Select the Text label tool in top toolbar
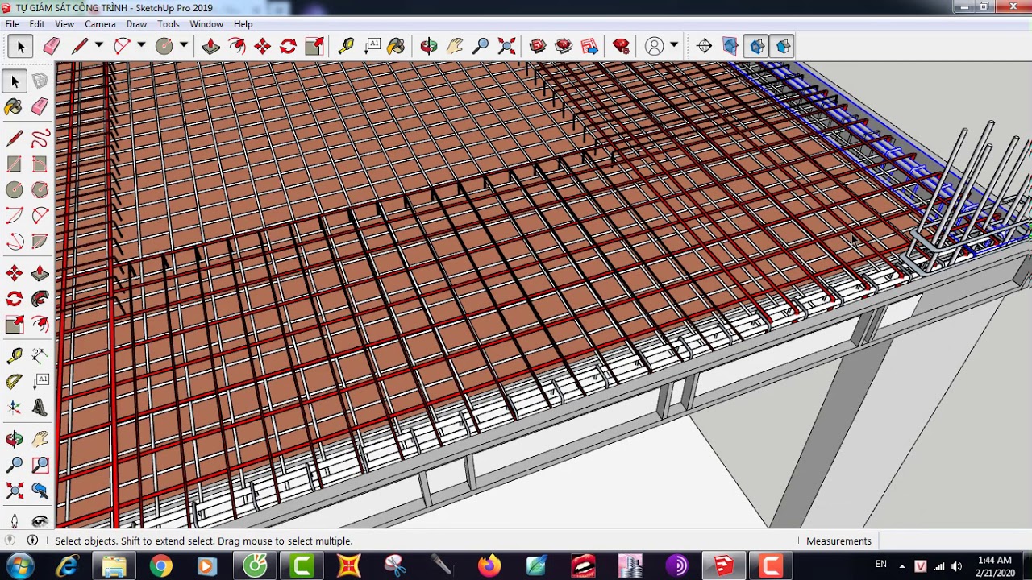 [372, 46]
